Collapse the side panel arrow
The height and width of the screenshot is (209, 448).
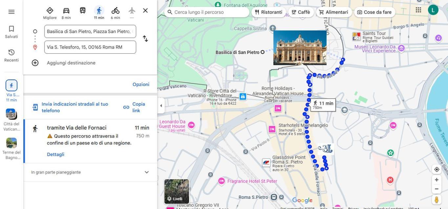click(161, 106)
